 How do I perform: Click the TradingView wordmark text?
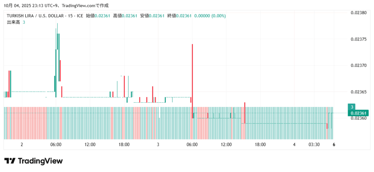[x=40, y=161]
